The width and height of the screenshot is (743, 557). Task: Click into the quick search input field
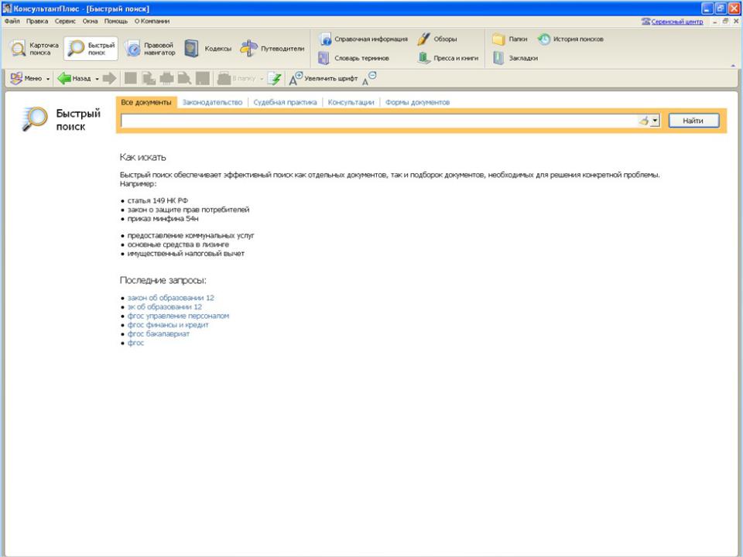point(379,121)
